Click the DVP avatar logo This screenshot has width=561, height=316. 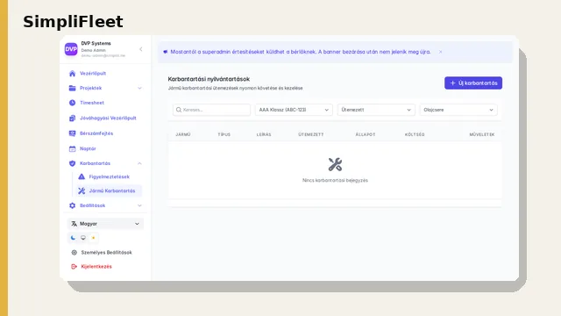(x=71, y=49)
